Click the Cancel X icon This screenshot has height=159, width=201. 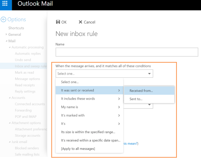(80, 22)
